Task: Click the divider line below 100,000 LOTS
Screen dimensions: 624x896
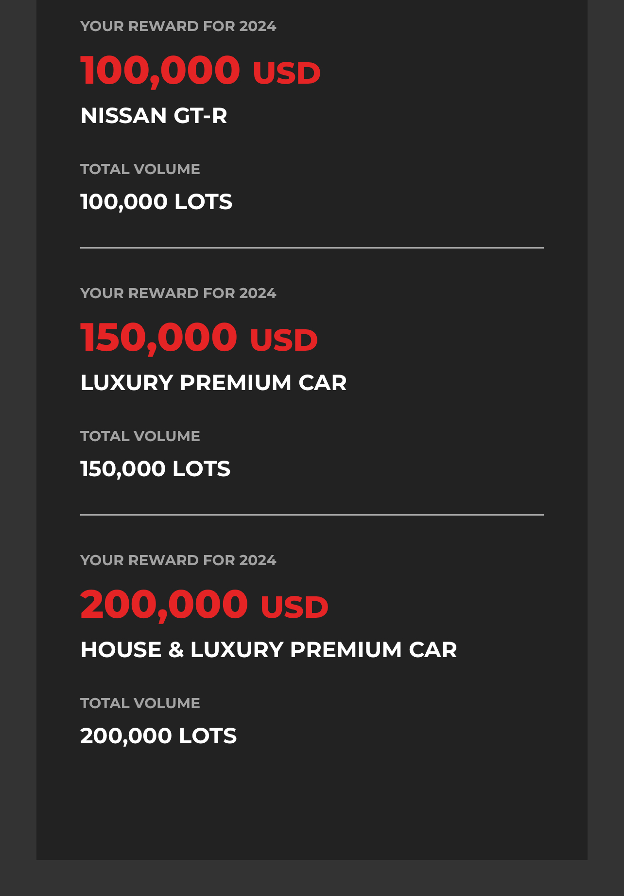Action: point(312,248)
